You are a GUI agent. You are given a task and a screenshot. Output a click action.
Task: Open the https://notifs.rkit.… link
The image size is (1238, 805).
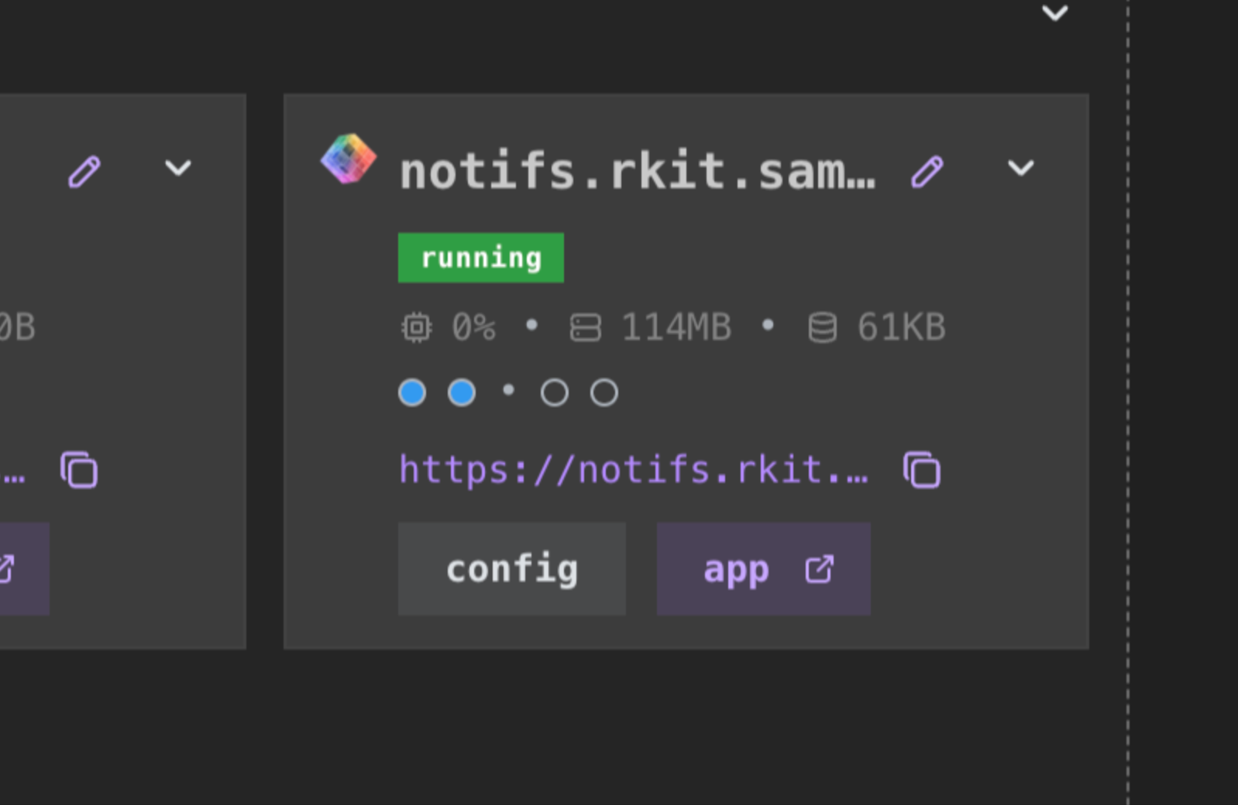(x=634, y=470)
